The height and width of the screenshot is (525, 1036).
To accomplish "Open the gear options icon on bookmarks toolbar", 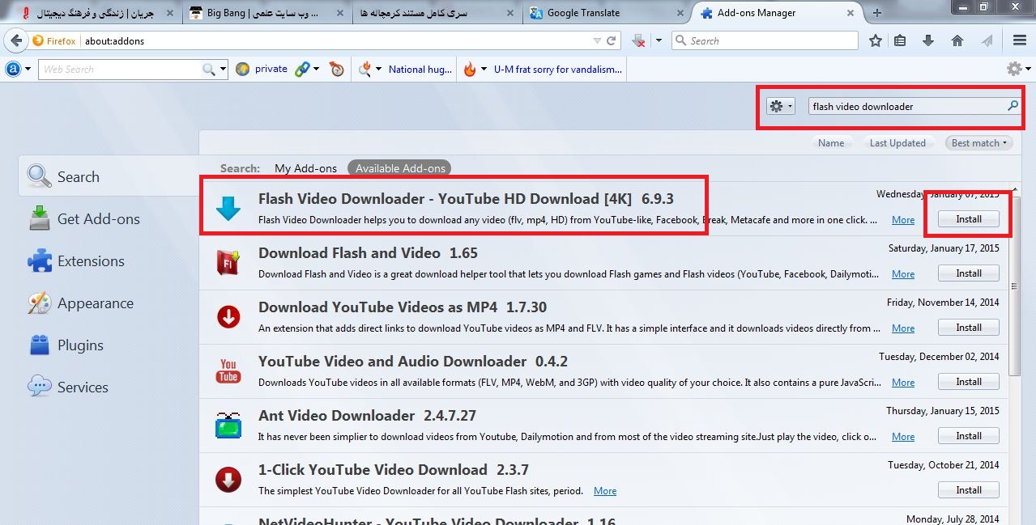I will [1014, 70].
